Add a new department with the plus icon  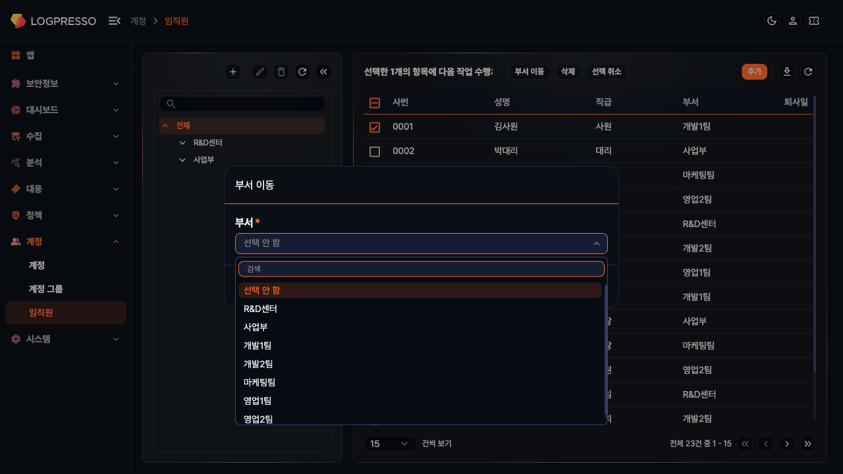[x=233, y=72]
